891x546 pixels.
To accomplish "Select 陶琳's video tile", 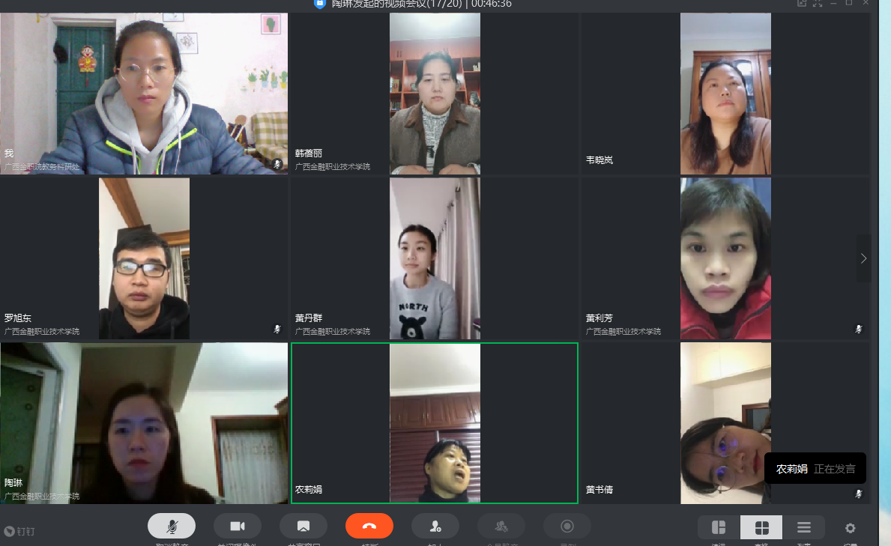I will click(x=144, y=423).
